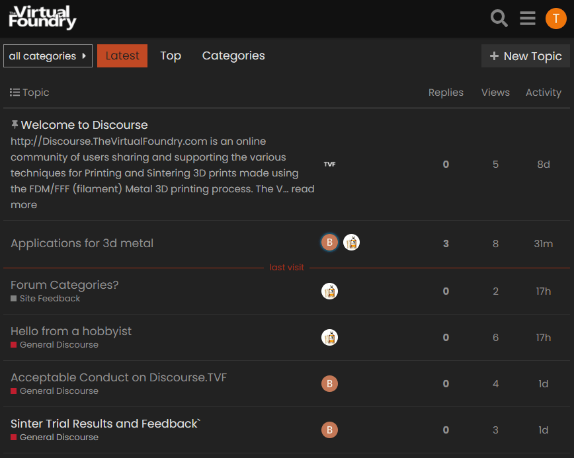Viewport: 574px width, 458px height.
Task: Go to The Virtual Foundry logo home
Action: click(42, 18)
